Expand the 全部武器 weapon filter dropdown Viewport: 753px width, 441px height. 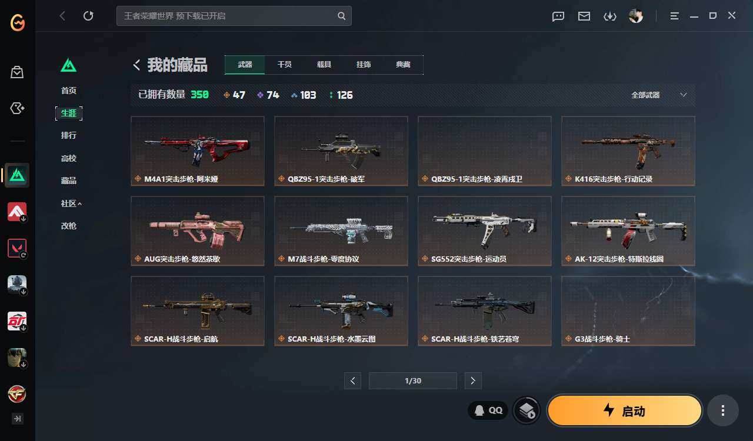click(659, 95)
